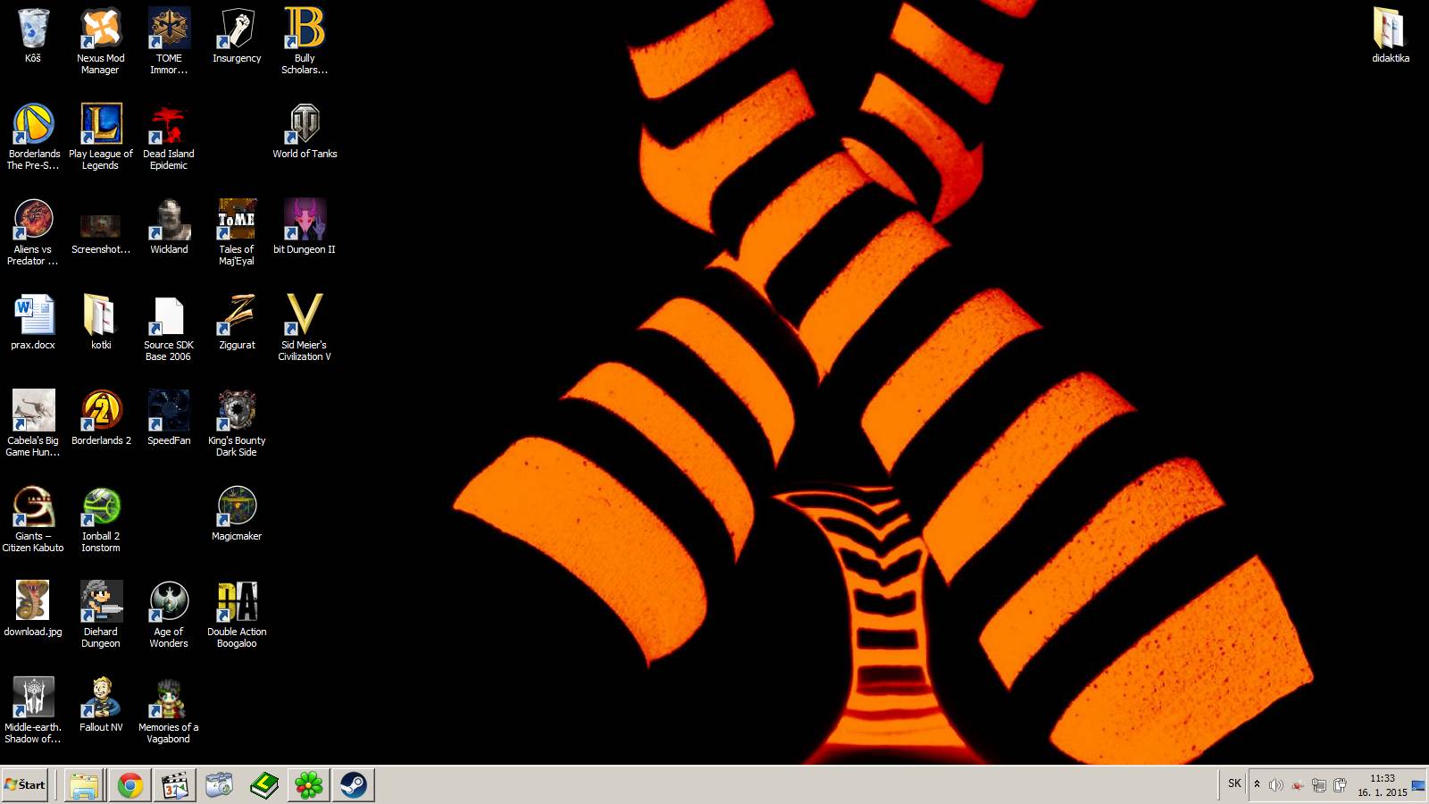This screenshot has width=1429, height=804.
Task: Open the Nexus Mod Manager shortcut
Action: [101, 41]
